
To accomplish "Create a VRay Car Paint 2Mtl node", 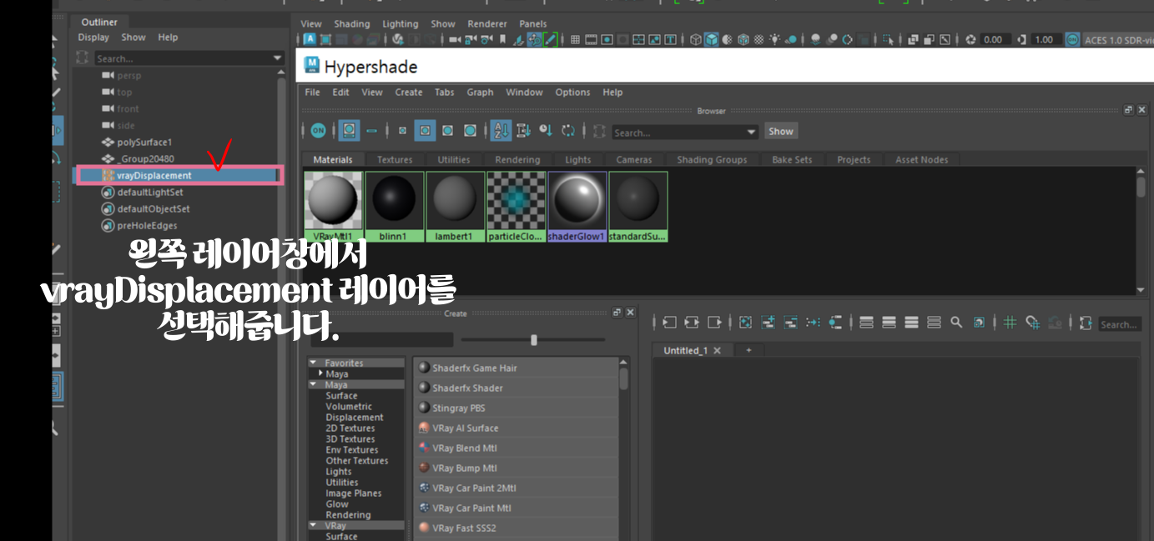I will (516, 488).
